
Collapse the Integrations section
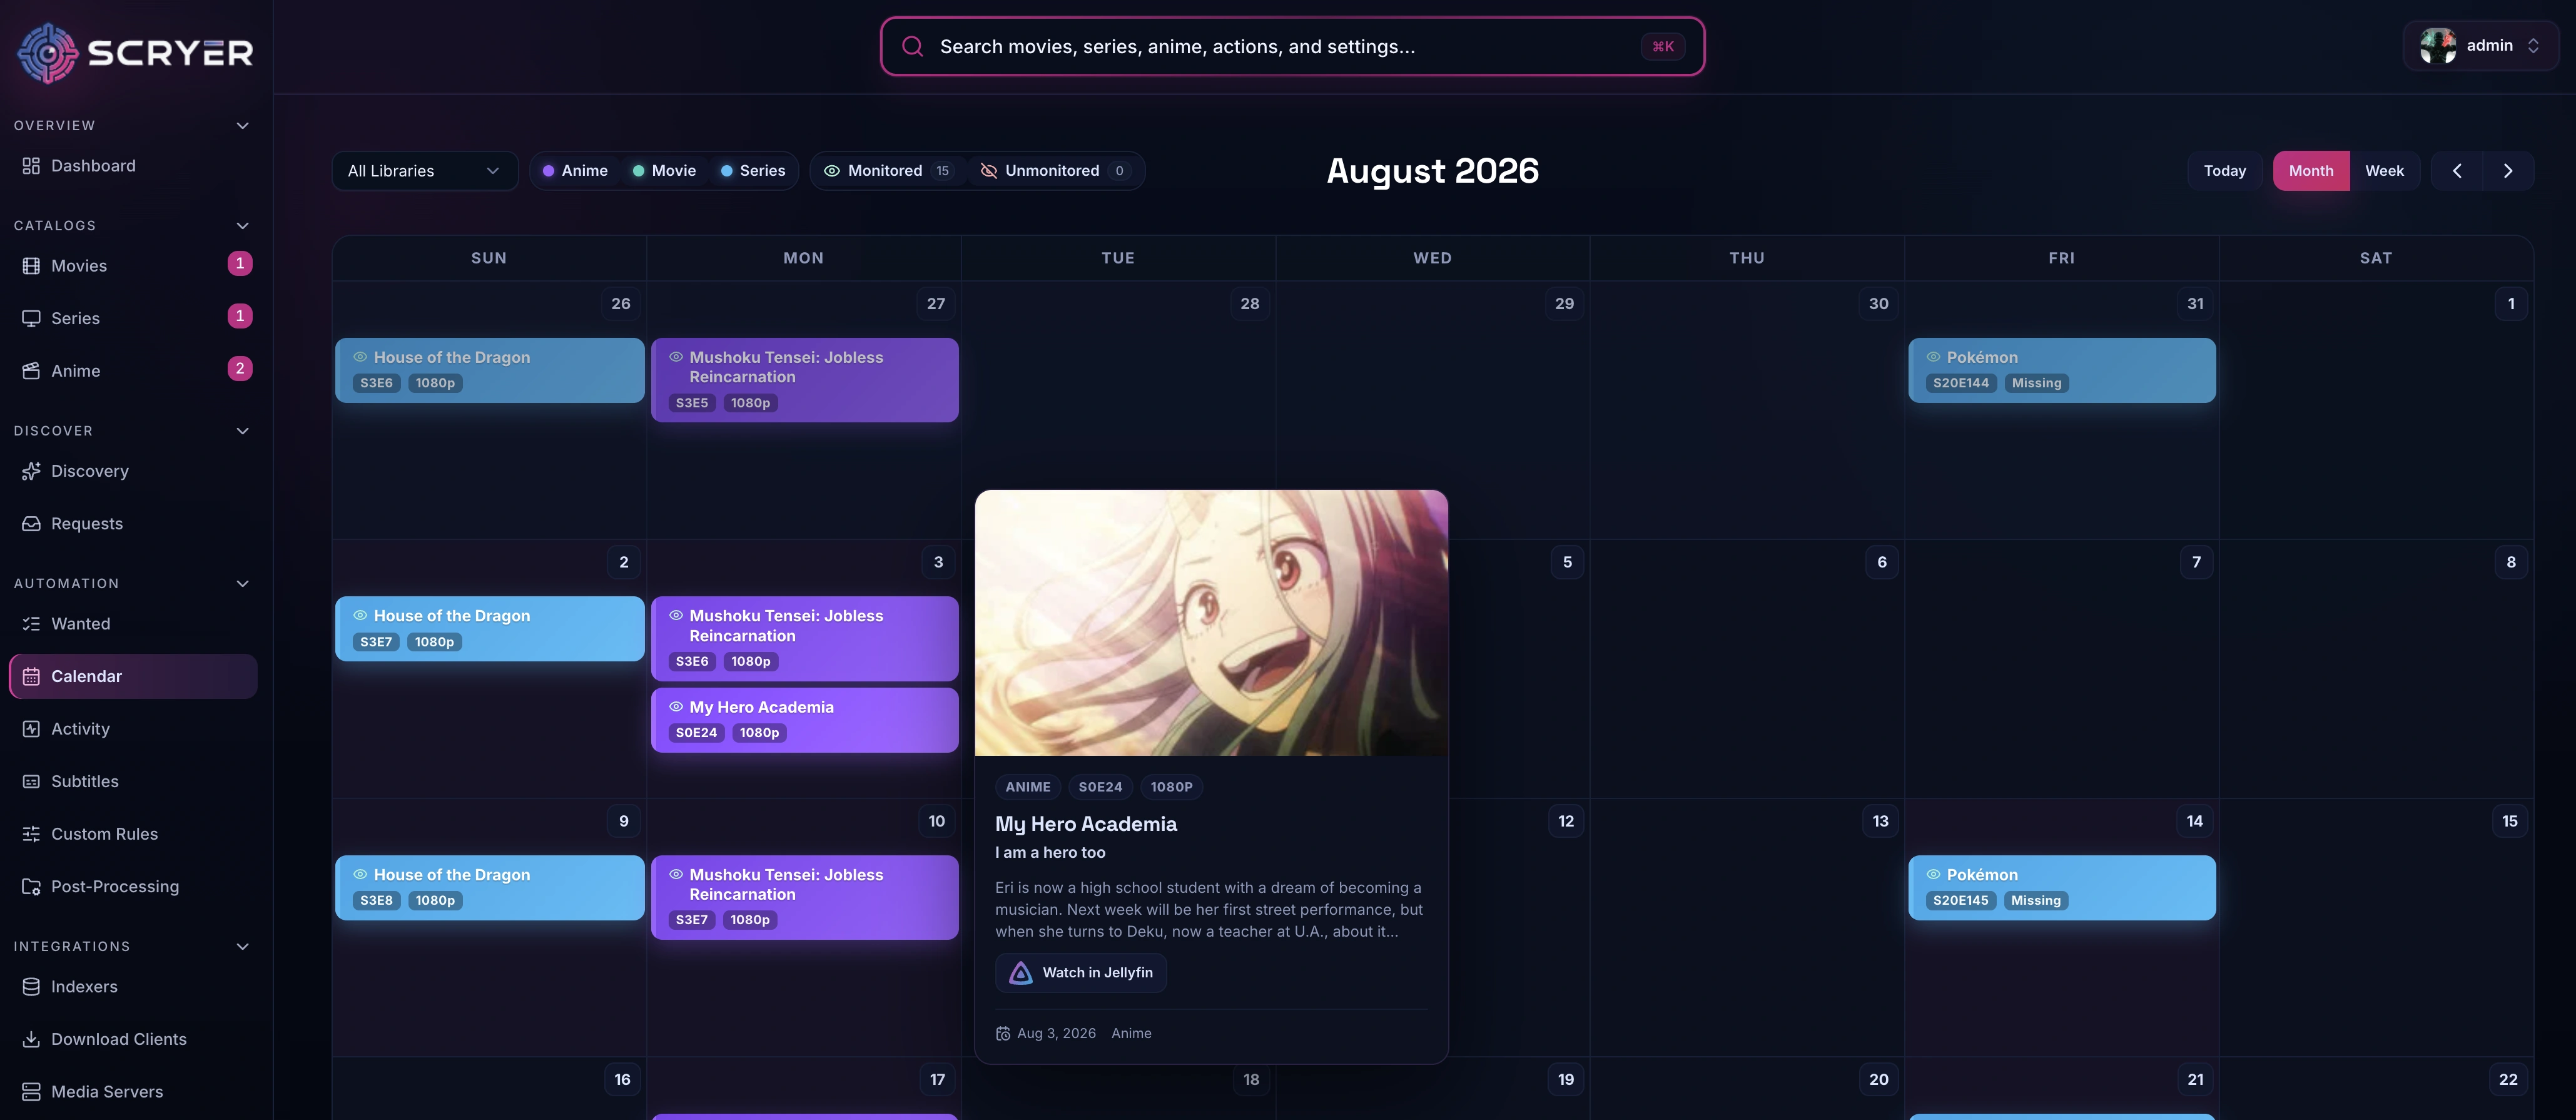(242, 947)
